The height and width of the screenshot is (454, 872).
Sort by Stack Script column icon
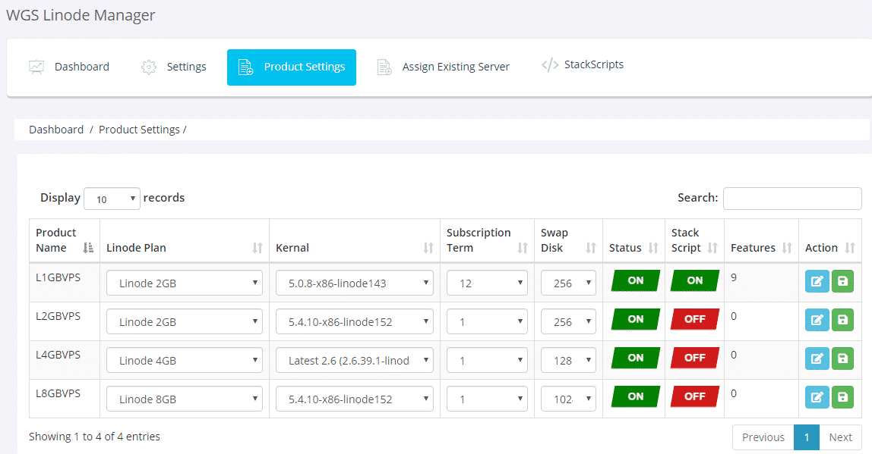coord(712,248)
